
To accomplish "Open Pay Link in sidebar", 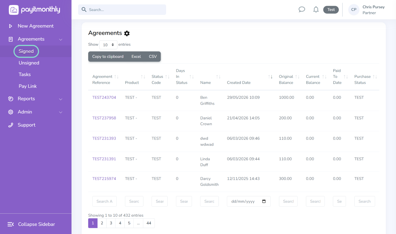I will pos(28,86).
